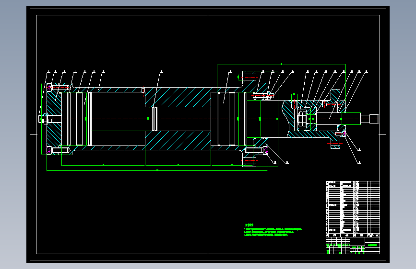This screenshot has width=416, height=269.
Task: Click the hex nut inside right housing
Action: (302, 119)
